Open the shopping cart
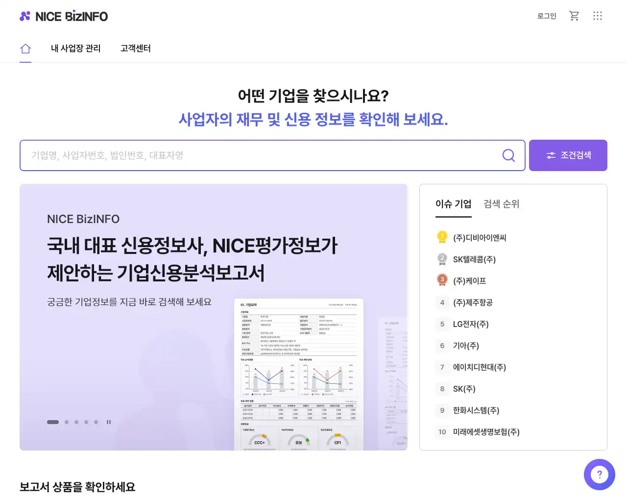This screenshot has width=627, height=502. pyautogui.click(x=574, y=16)
